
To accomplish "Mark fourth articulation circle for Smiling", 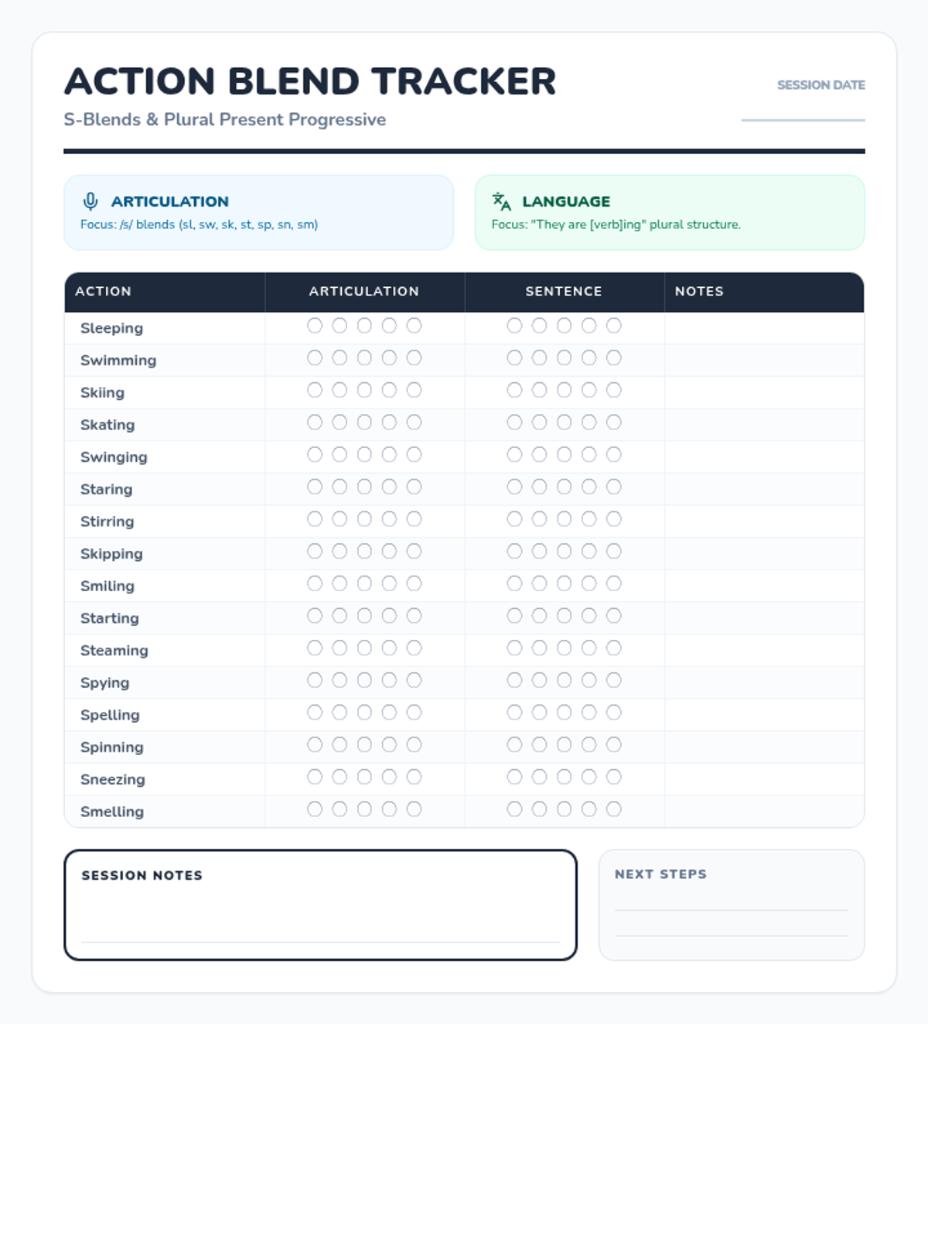I will point(389,583).
